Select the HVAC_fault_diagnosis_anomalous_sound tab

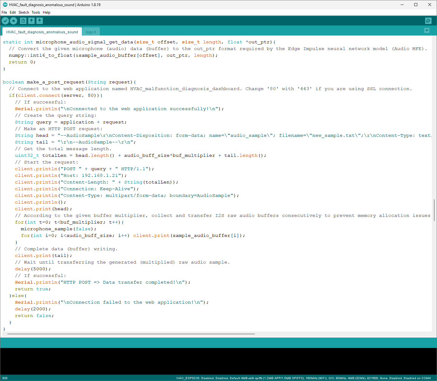point(42,32)
